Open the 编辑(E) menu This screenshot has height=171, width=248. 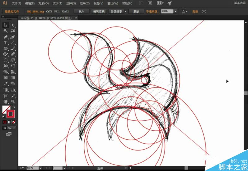pos(30,3)
